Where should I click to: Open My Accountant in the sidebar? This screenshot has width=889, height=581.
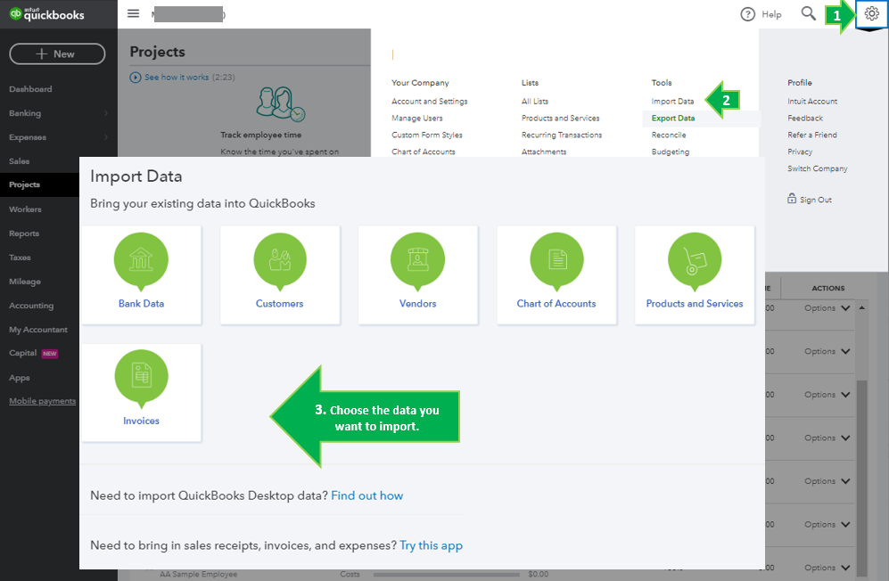(x=38, y=330)
